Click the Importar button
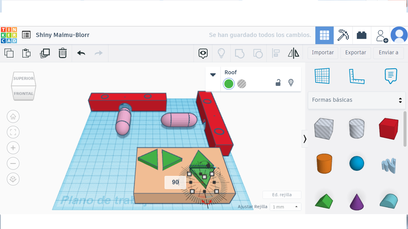This screenshot has height=229, width=408. click(x=323, y=53)
